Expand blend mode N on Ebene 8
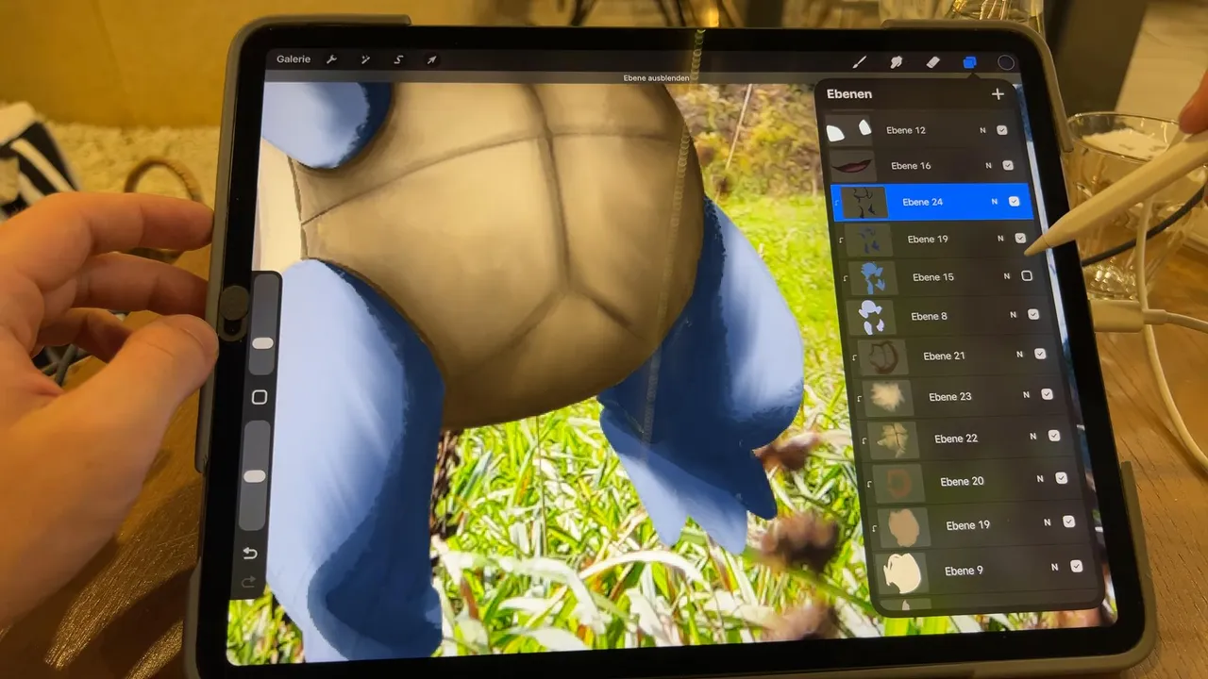Image resolution: width=1208 pixels, height=679 pixels. [x=1013, y=315]
